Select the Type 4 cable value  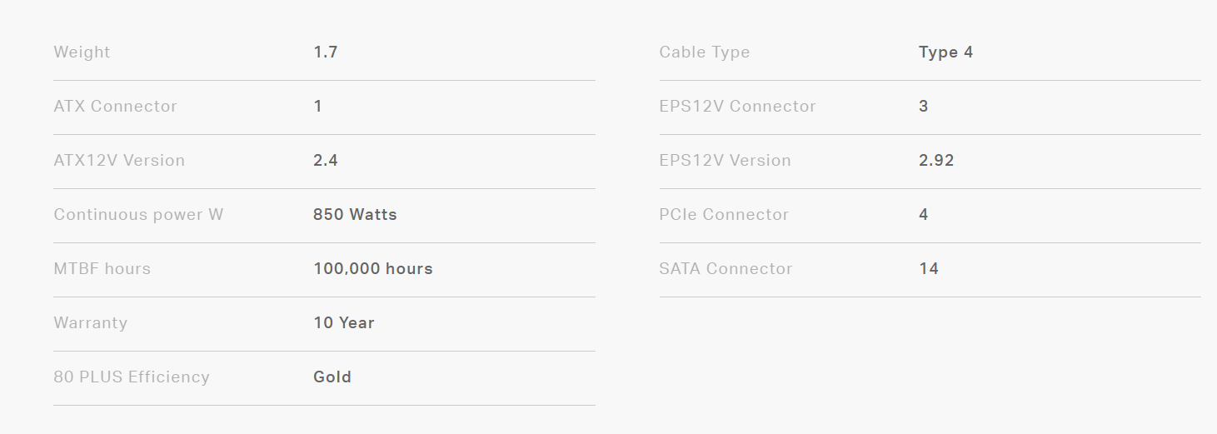(945, 52)
